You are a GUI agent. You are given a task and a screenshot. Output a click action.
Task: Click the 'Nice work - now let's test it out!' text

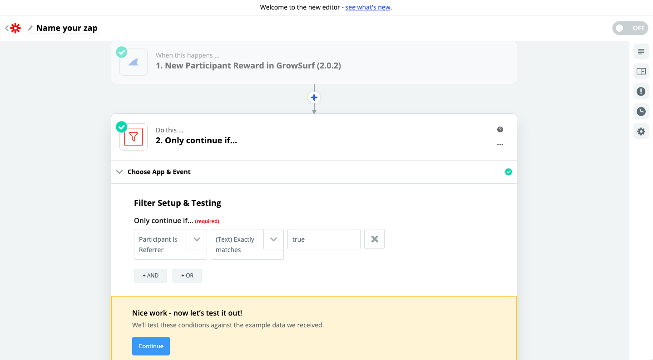tap(187, 313)
